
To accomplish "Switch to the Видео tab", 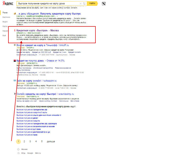I will (5, 22).
